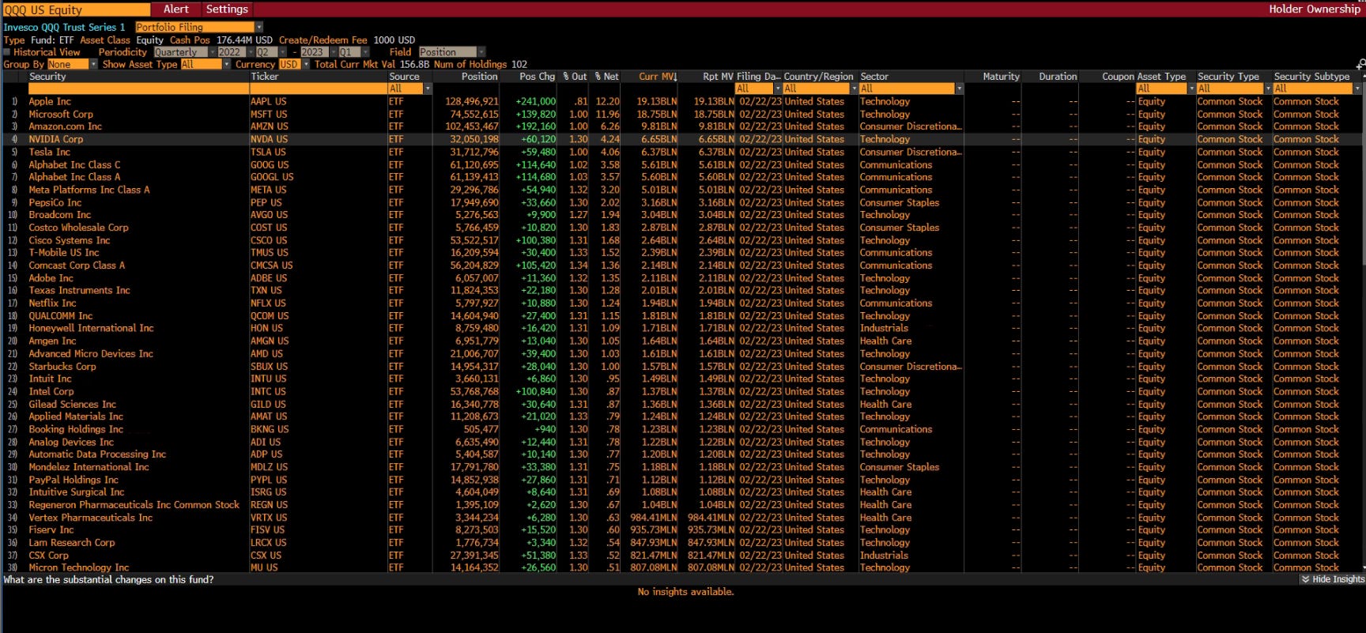Image resolution: width=1366 pixels, height=633 pixels.
Task: Open the Show Asset Type dropdown
Action: [x=206, y=65]
